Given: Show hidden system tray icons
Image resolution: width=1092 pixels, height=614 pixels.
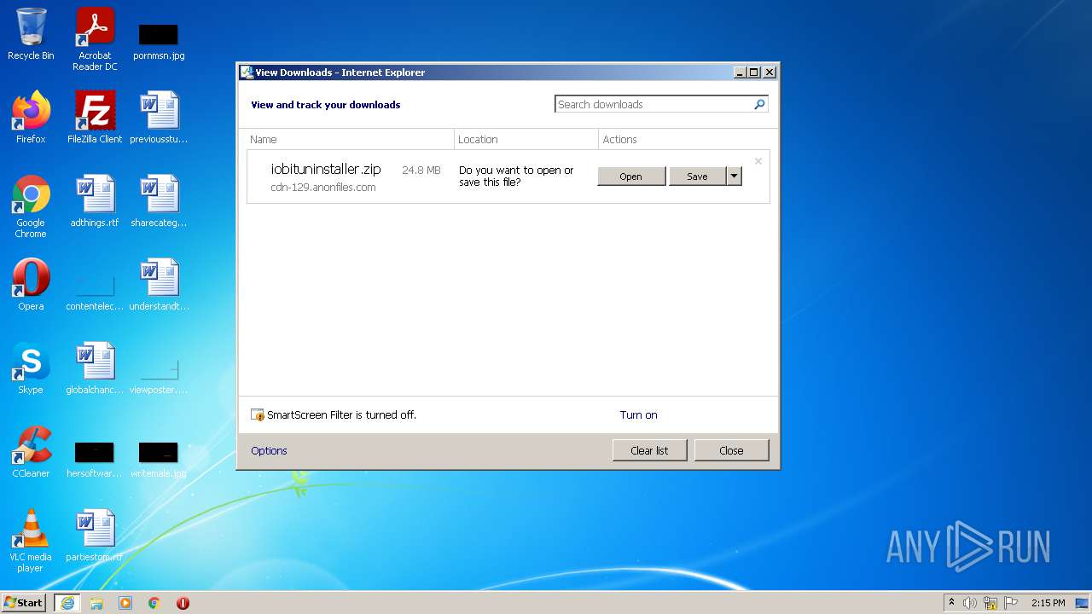Looking at the screenshot, I should pos(951,603).
